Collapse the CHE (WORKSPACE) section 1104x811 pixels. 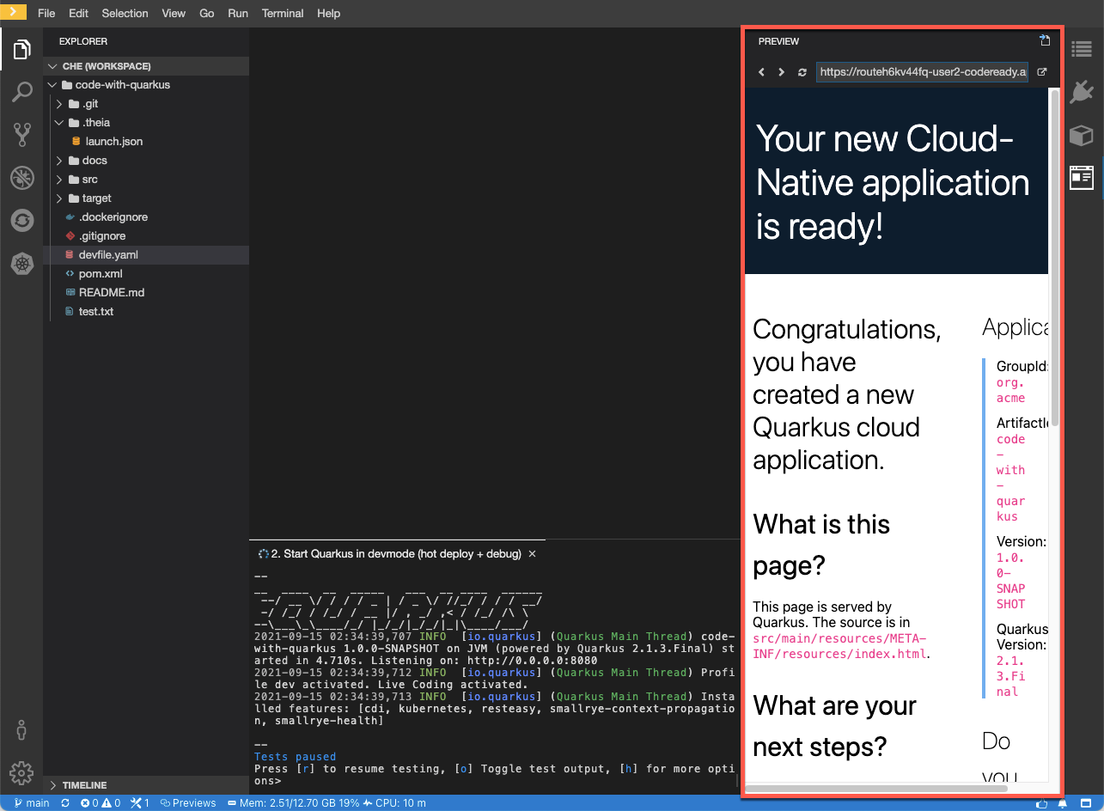pos(146,66)
